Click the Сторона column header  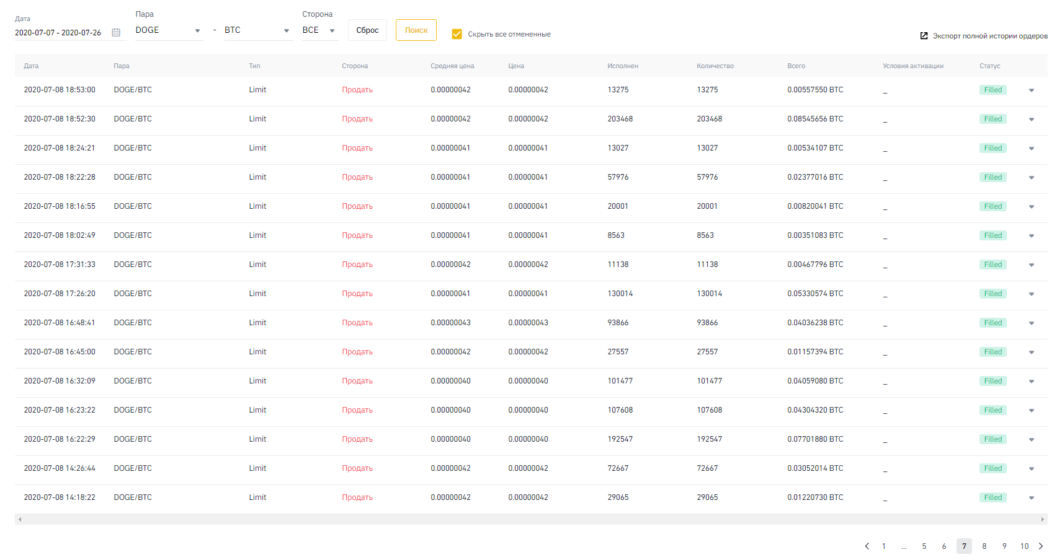tap(355, 66)
